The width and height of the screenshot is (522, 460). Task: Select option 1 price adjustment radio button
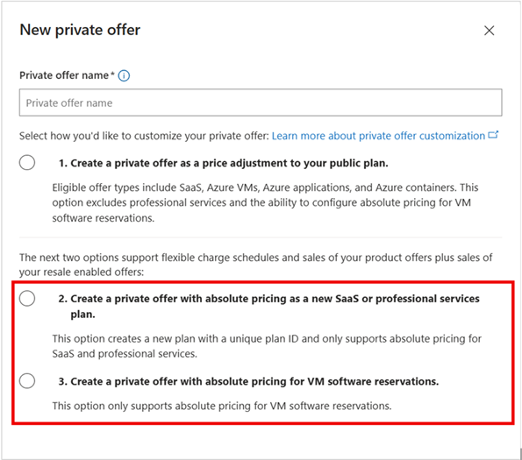coord(27,162)
